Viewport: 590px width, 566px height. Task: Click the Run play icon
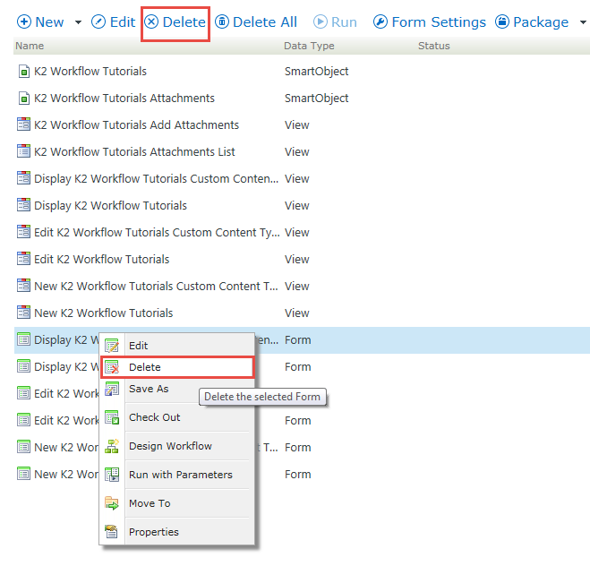coord(321,21)
